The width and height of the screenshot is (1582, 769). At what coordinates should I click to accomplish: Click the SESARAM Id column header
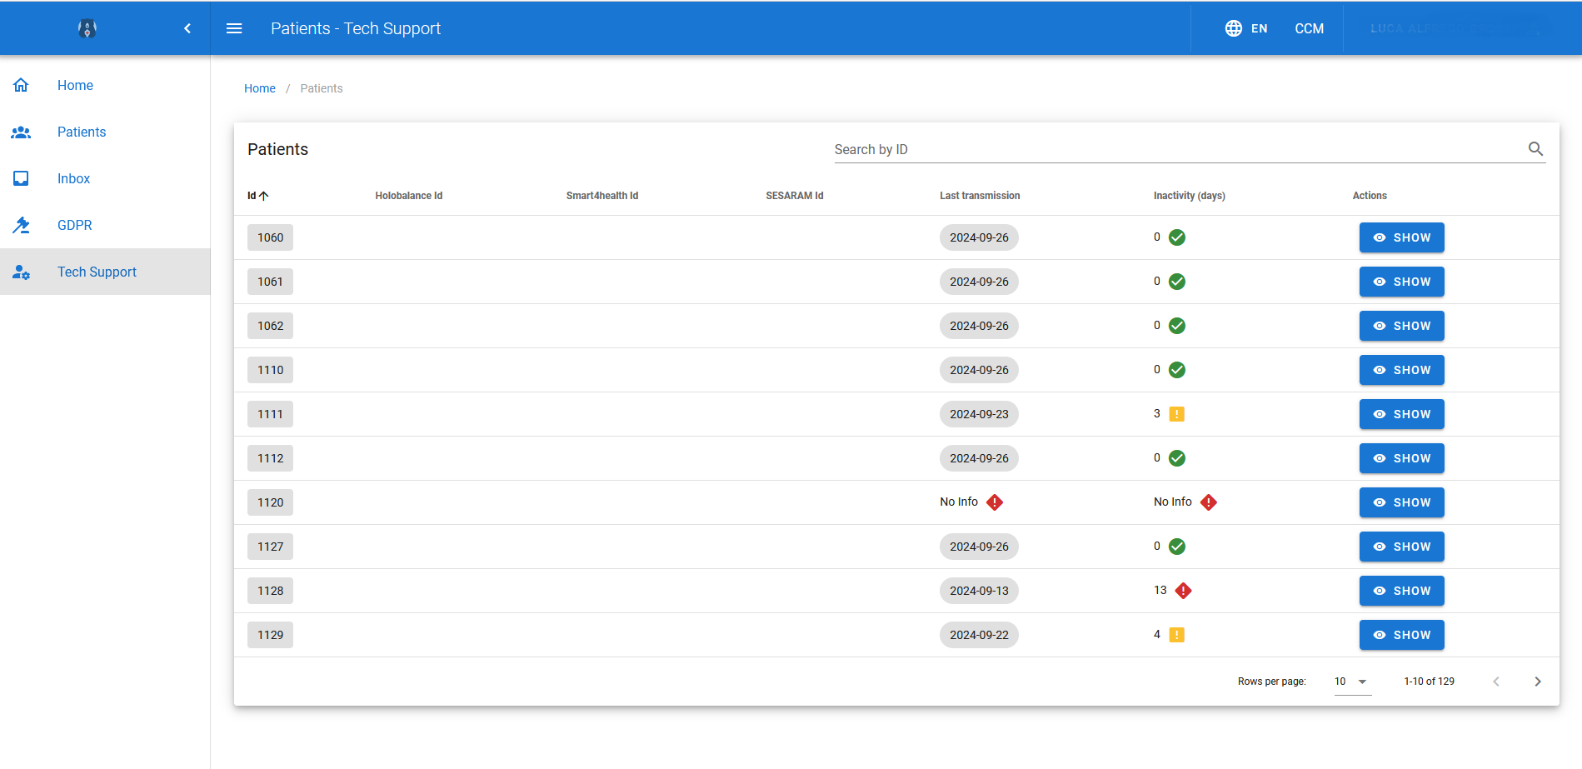coord(795,196)
